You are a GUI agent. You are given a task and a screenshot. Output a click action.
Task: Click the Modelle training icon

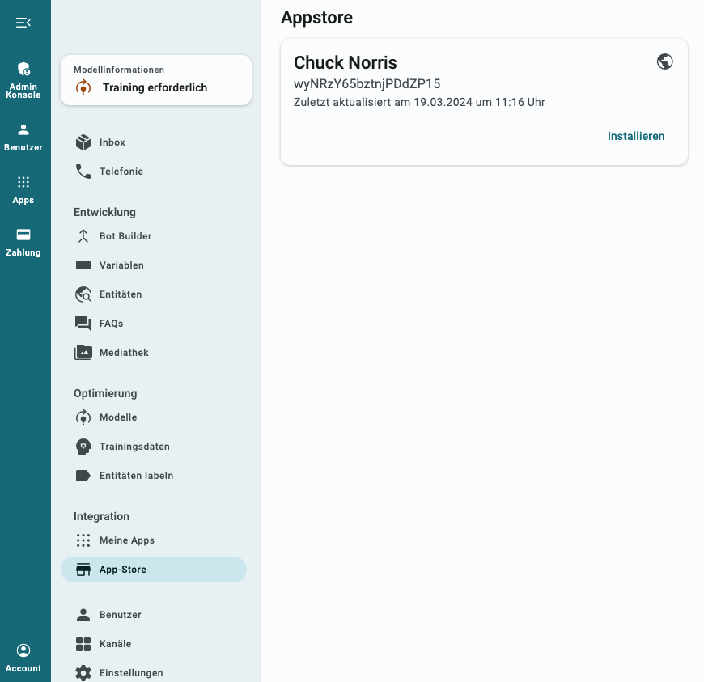(83, 417)
